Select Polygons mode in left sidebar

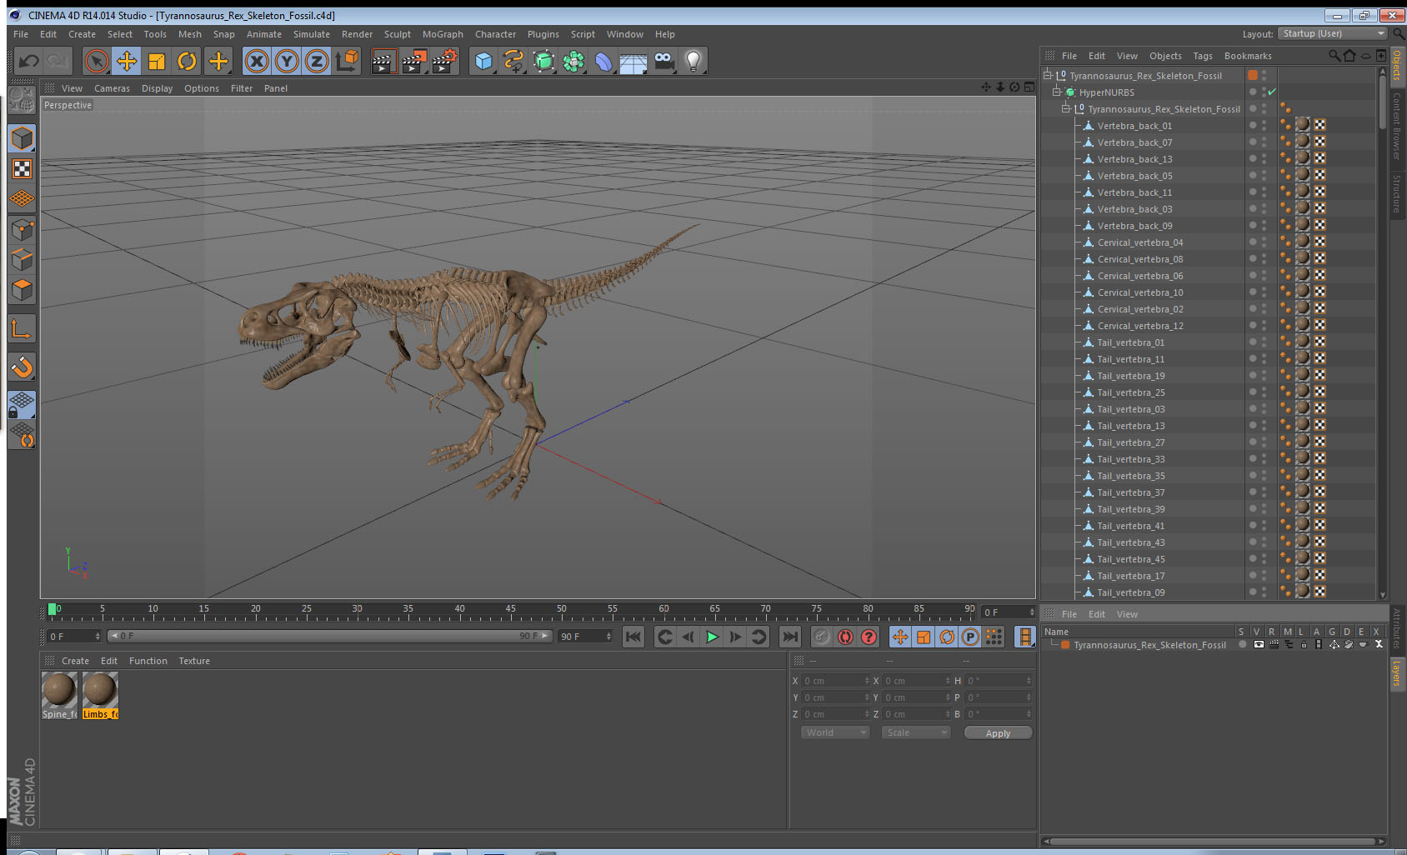(x=23, y=290)
